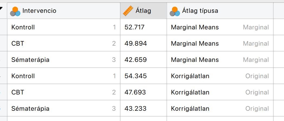Select the Intervencio column header label

39,11
